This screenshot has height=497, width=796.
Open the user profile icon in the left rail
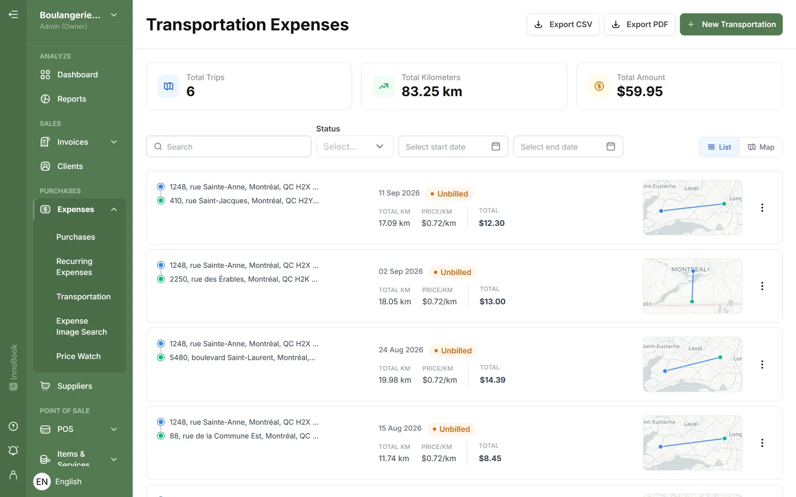click(x=13, y=475)
